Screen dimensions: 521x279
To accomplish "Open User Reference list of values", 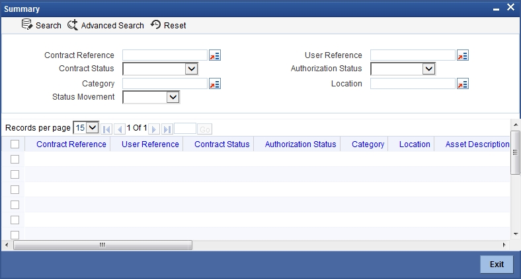I will tap(463, 55).
